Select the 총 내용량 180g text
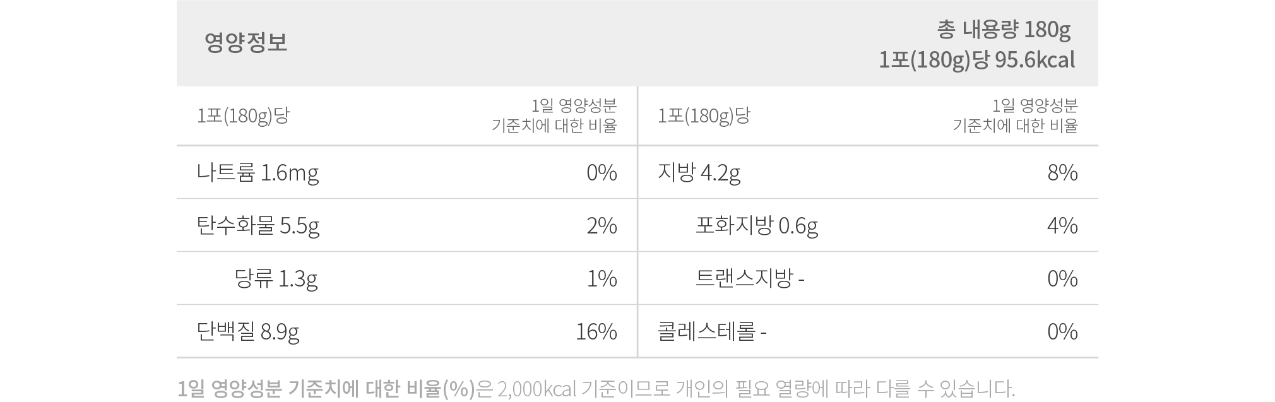 (x=1004, y=30)
